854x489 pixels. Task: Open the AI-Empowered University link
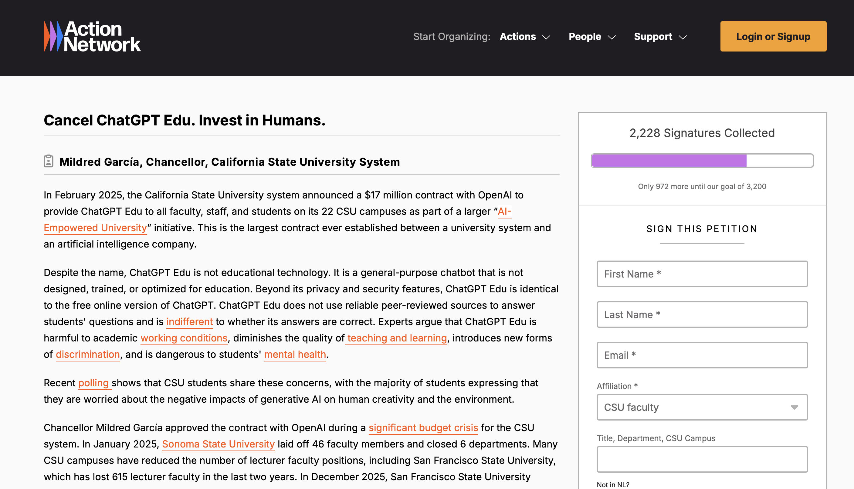[x=95, y=228]
